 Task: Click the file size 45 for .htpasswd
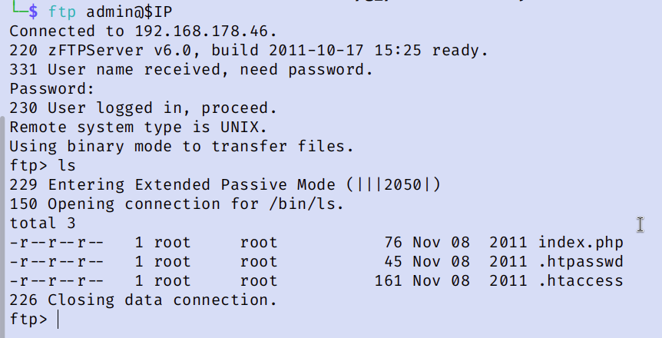pyautogui.click(x=393, y=261)
